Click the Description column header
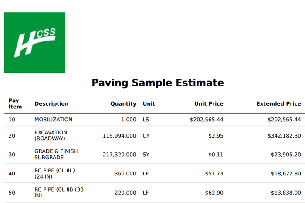305x203 pixels. [x=51, y=104]
